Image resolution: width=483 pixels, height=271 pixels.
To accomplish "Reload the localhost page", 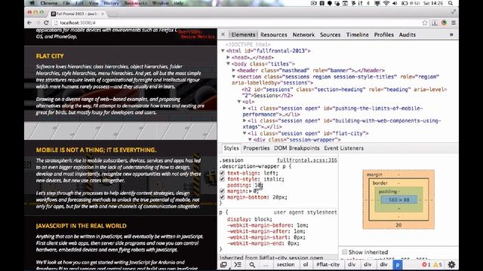I will click(46, 23).
